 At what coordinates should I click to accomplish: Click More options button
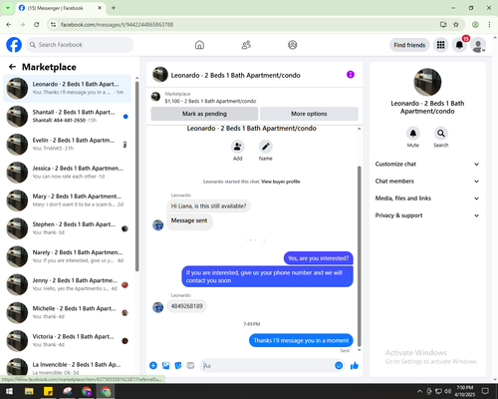(x=309, y=114)
